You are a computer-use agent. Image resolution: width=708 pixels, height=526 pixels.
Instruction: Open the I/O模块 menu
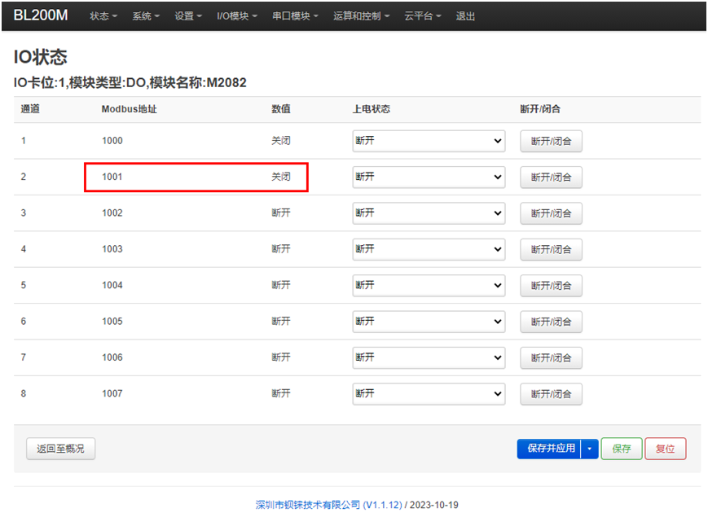pos(237,16)
